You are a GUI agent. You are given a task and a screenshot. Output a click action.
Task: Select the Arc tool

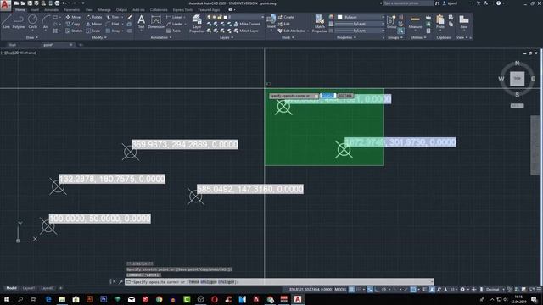45,22
